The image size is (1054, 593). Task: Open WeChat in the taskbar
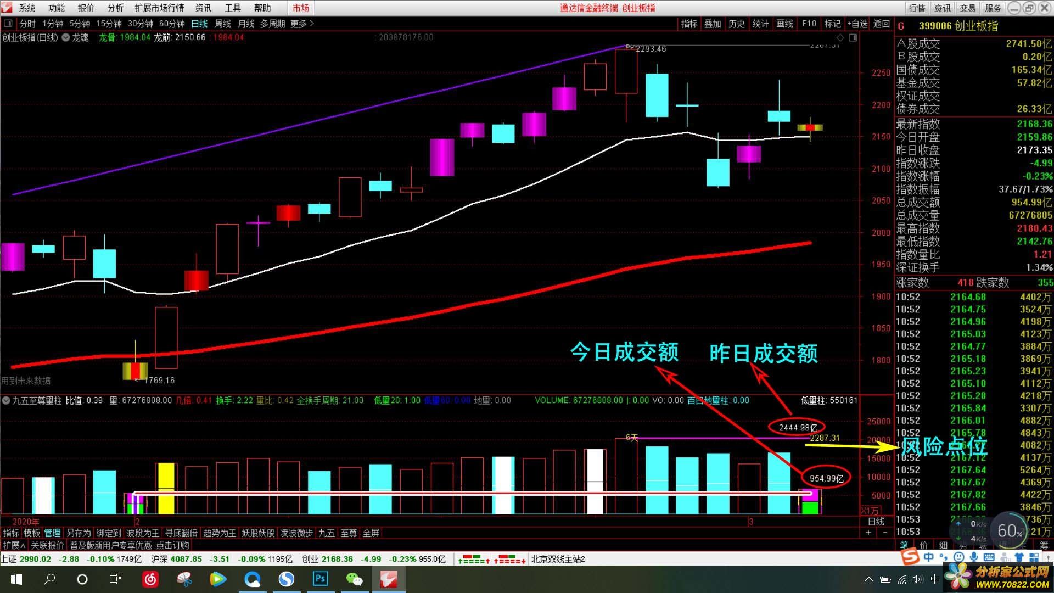pos(354,579)
